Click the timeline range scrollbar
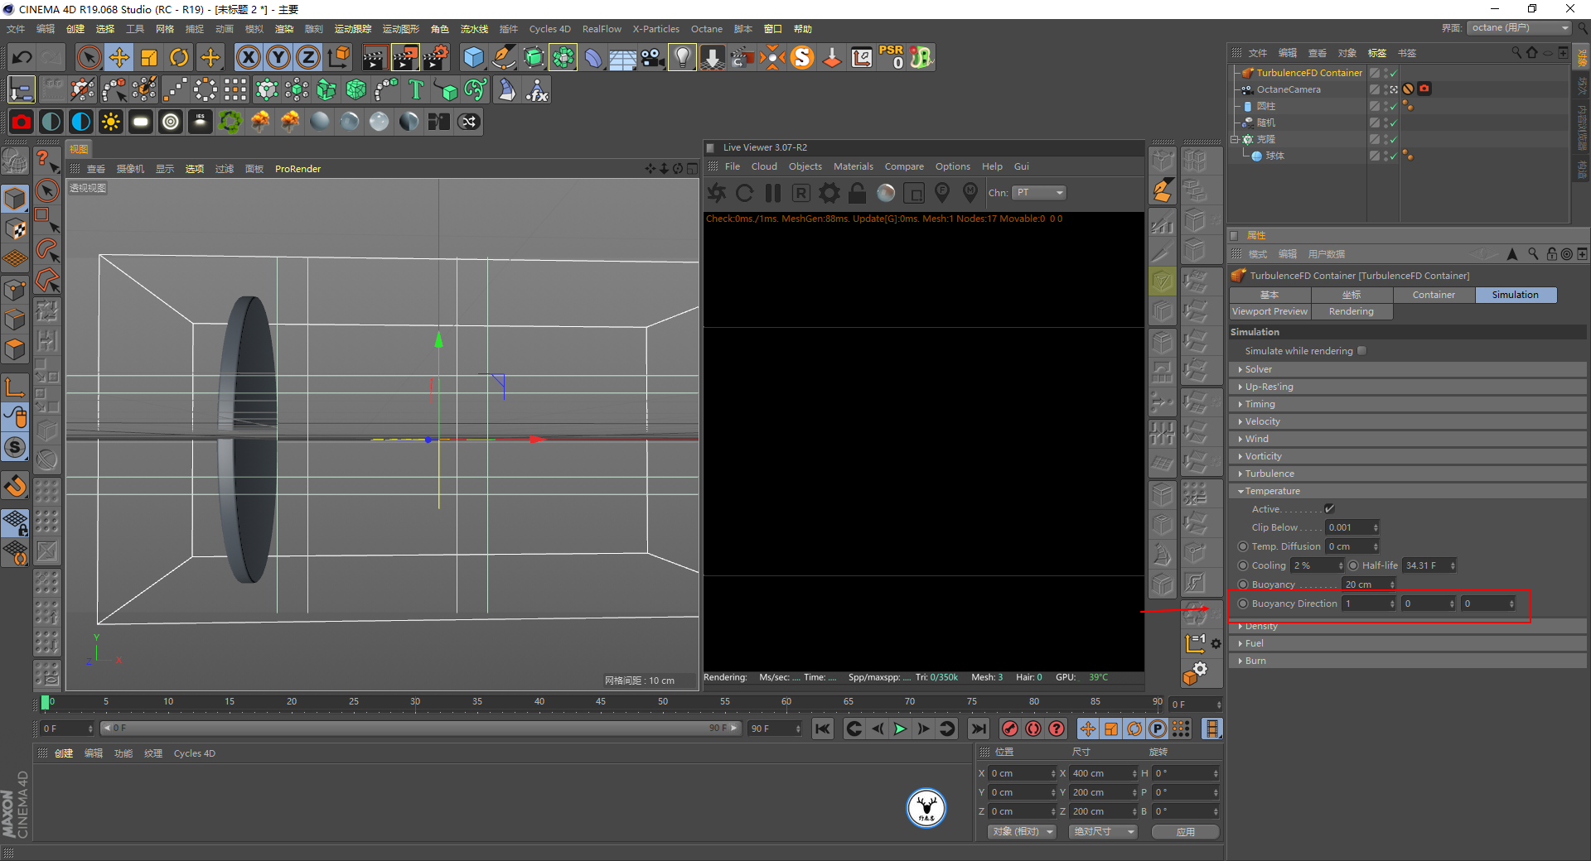Viewport: 1591px width, 861px height. click(x=420, y=729)
